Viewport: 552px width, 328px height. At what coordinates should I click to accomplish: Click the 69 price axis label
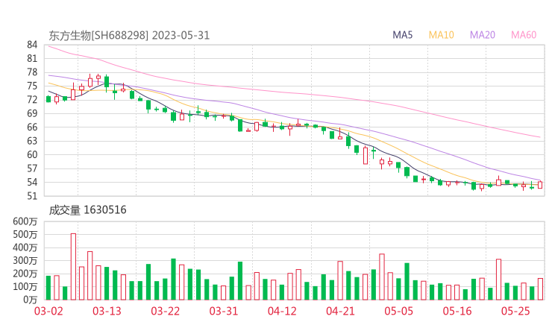(32, 113)
